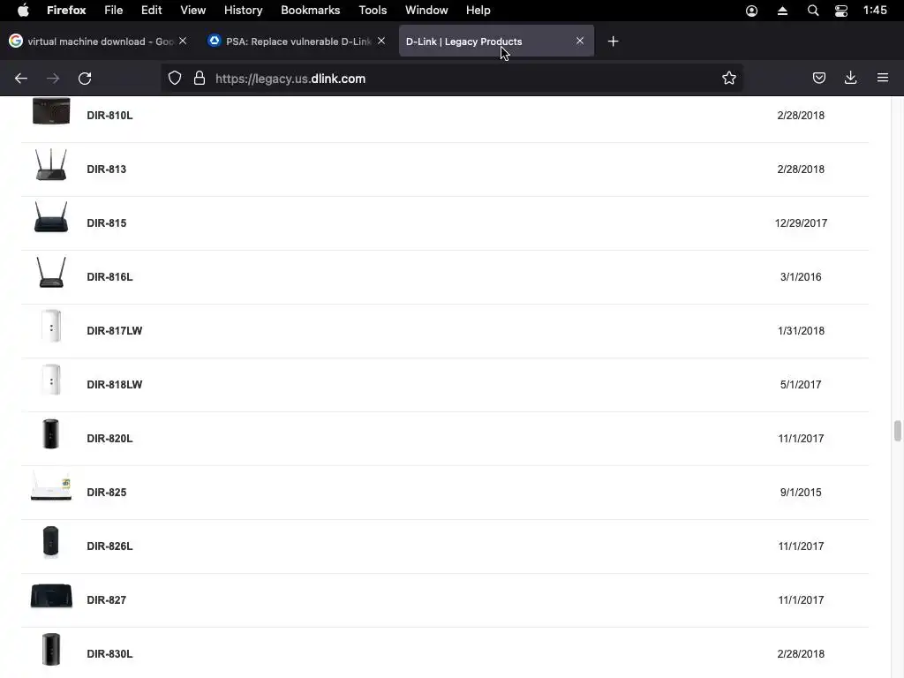Click the DIR-818LW router thumbnail
The width and height of the screenshot is (904, 678).
click(x=51, y=380)
